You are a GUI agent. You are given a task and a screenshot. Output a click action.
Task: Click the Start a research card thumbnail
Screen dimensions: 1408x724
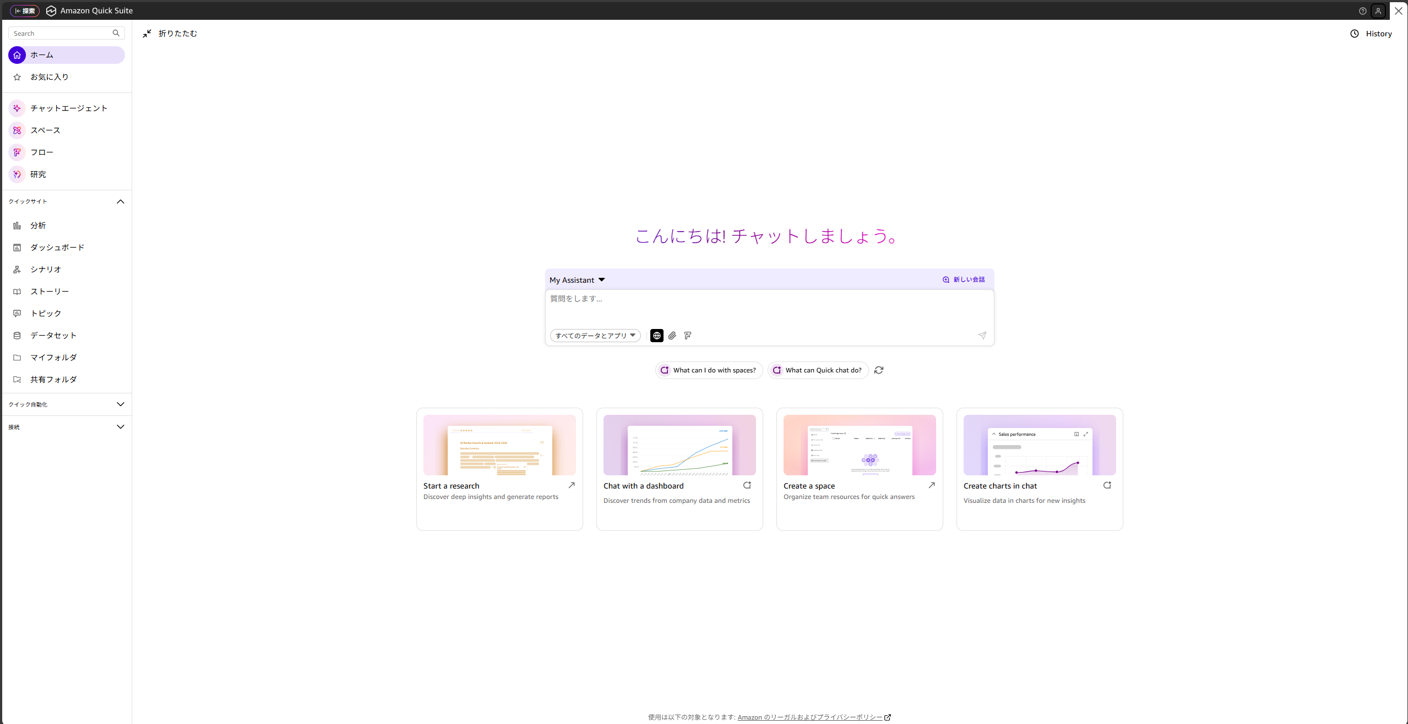[x=499, y=445]
